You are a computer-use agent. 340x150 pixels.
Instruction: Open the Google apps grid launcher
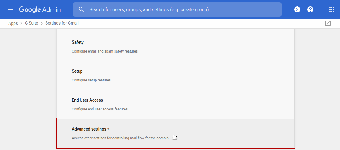pos(332,9)
